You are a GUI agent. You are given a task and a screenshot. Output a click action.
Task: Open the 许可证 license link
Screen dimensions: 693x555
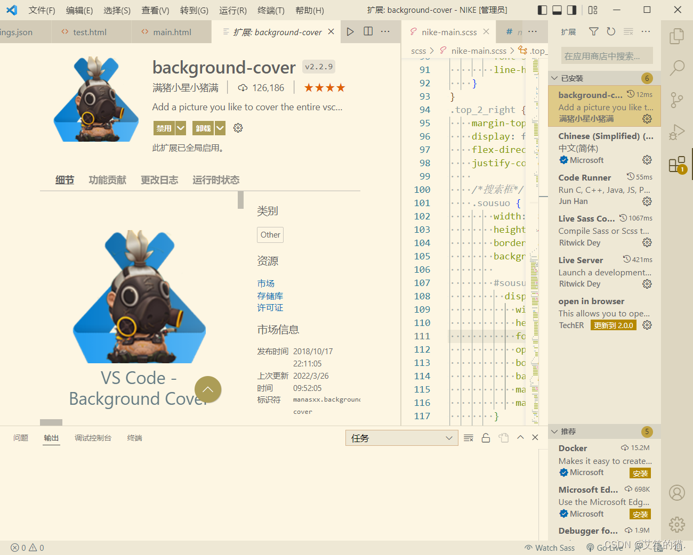click(270, 308)
